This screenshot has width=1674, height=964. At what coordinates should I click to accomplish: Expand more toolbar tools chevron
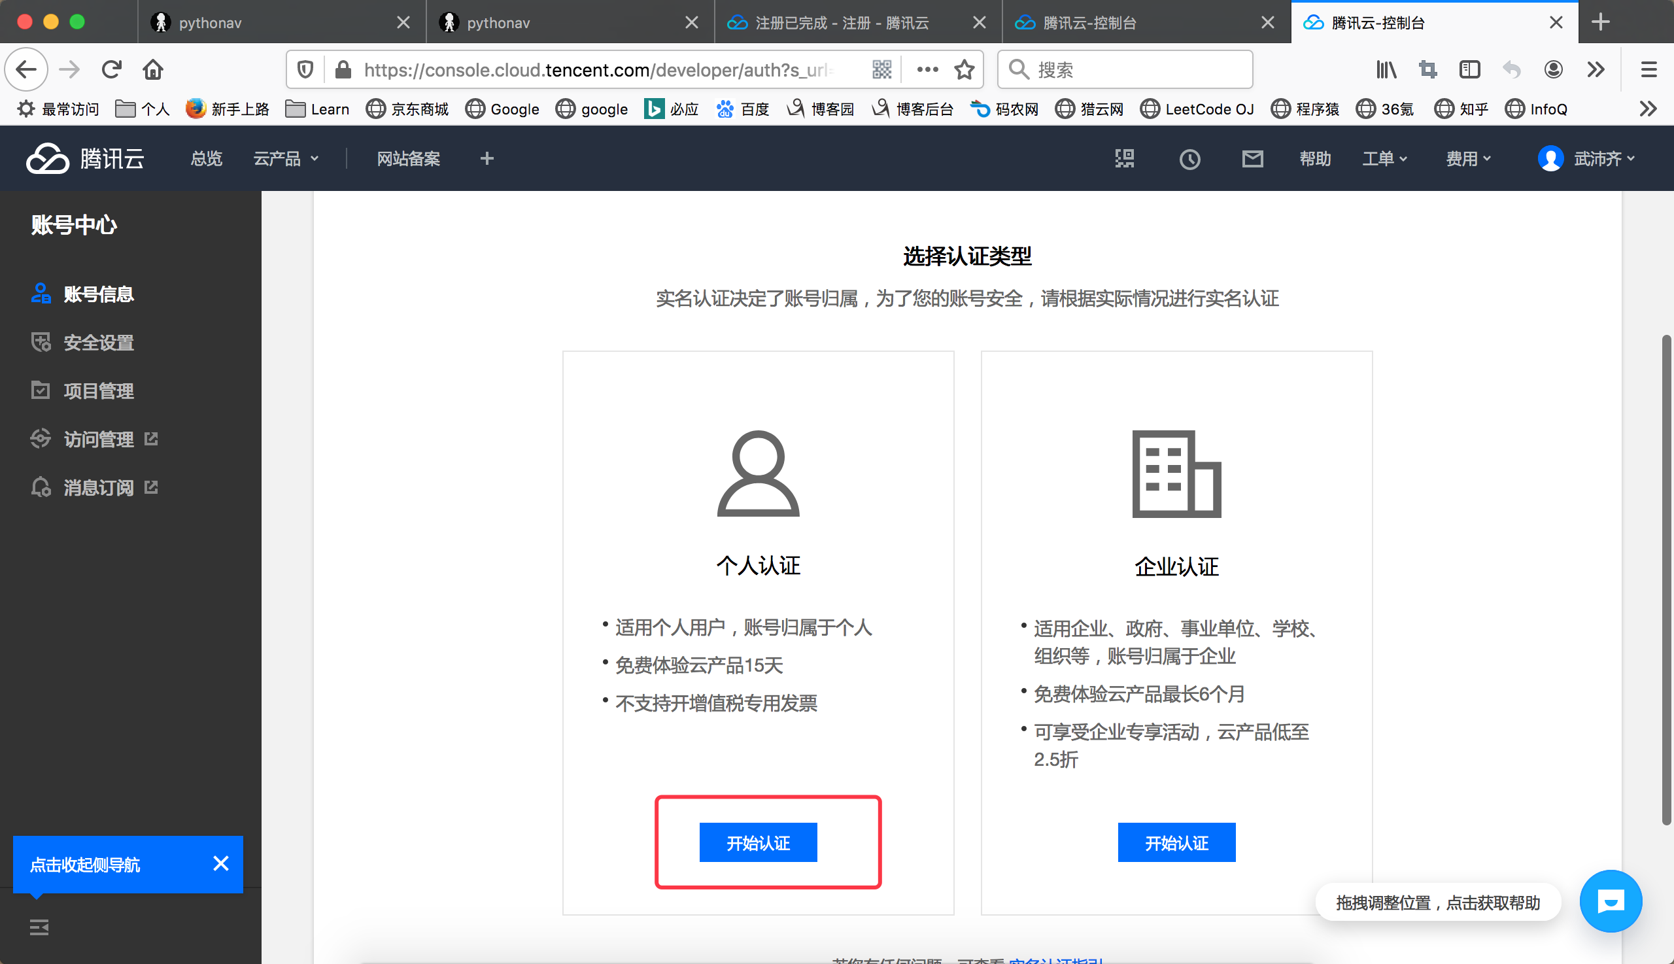coord(1596,69)
